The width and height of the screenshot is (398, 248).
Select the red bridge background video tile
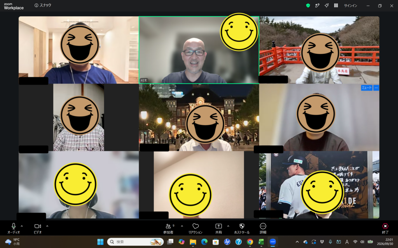click(319, 50)
